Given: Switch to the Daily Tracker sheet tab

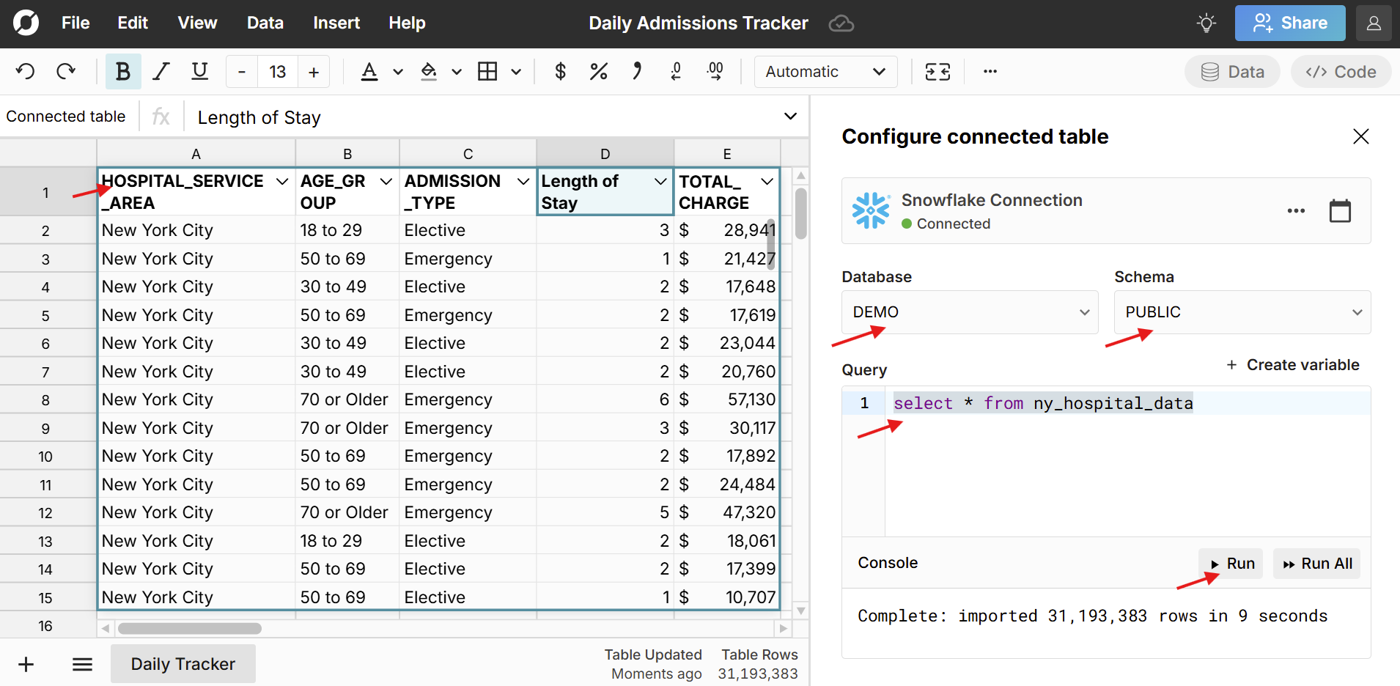Looking at the screenshot, I should click(x=183, y=664).
